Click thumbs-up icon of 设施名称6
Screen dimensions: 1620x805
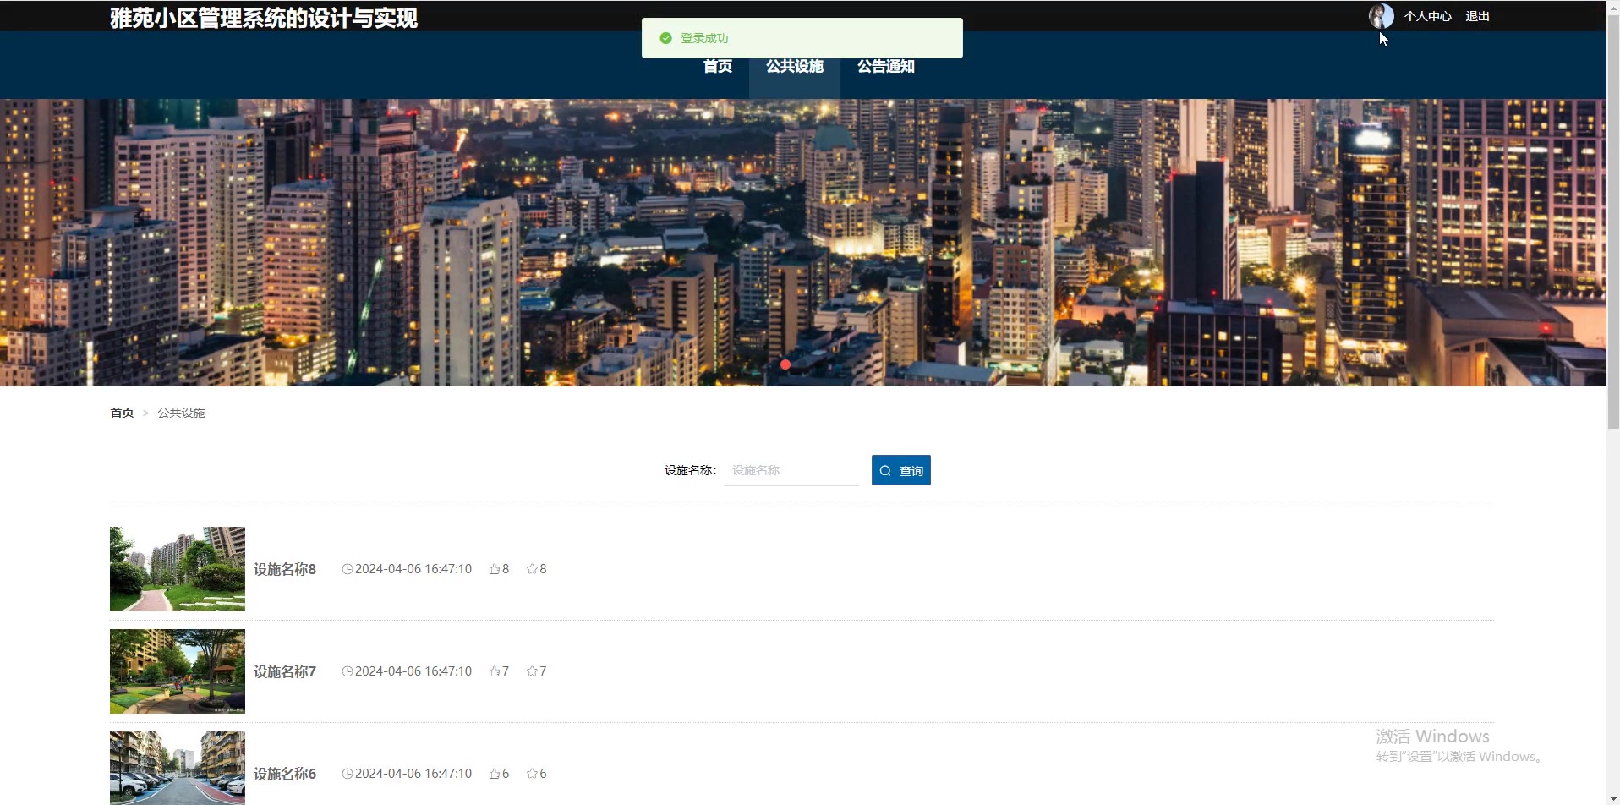[494, 774]
